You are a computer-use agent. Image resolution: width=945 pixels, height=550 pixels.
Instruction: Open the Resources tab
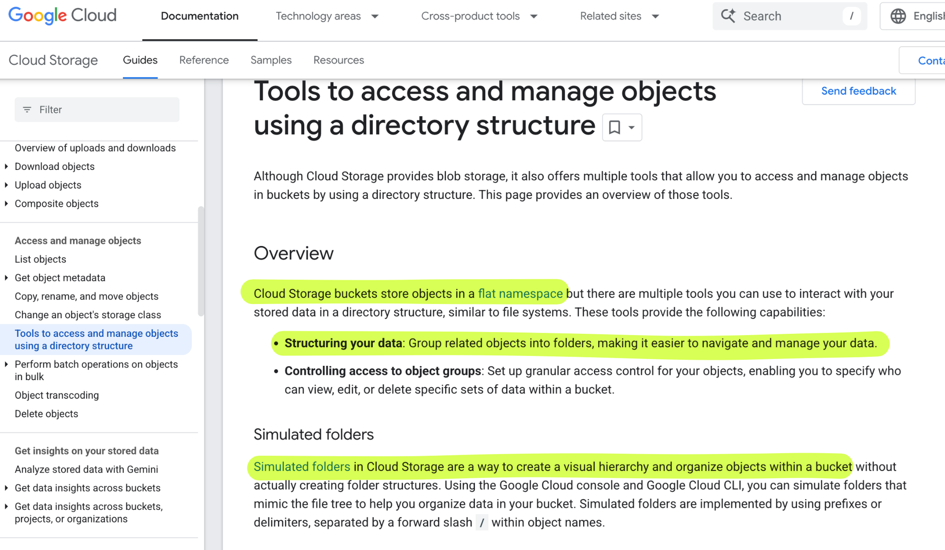338,60
